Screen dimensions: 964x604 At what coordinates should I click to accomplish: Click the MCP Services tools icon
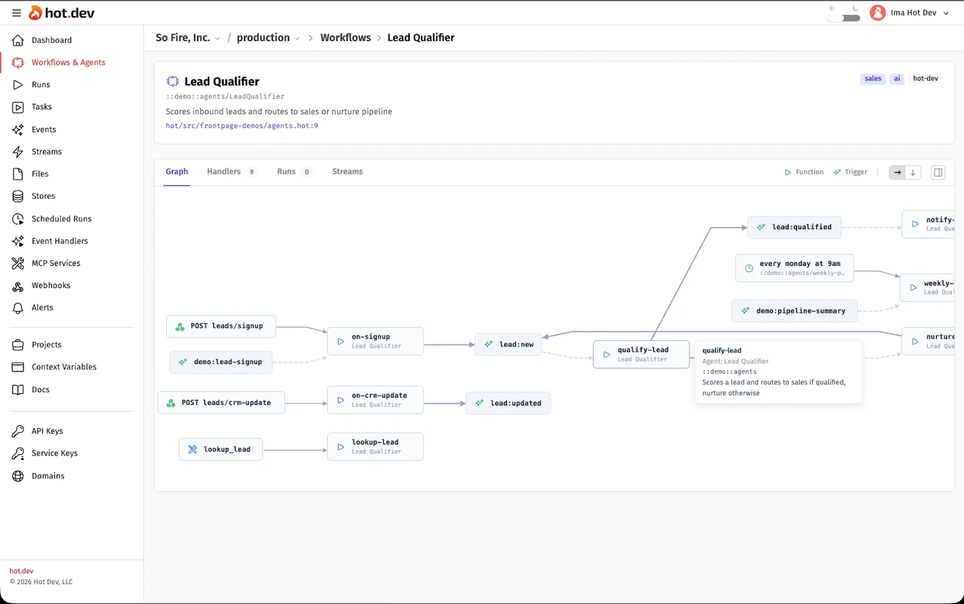pyautogui.click(x=18, y=263)
